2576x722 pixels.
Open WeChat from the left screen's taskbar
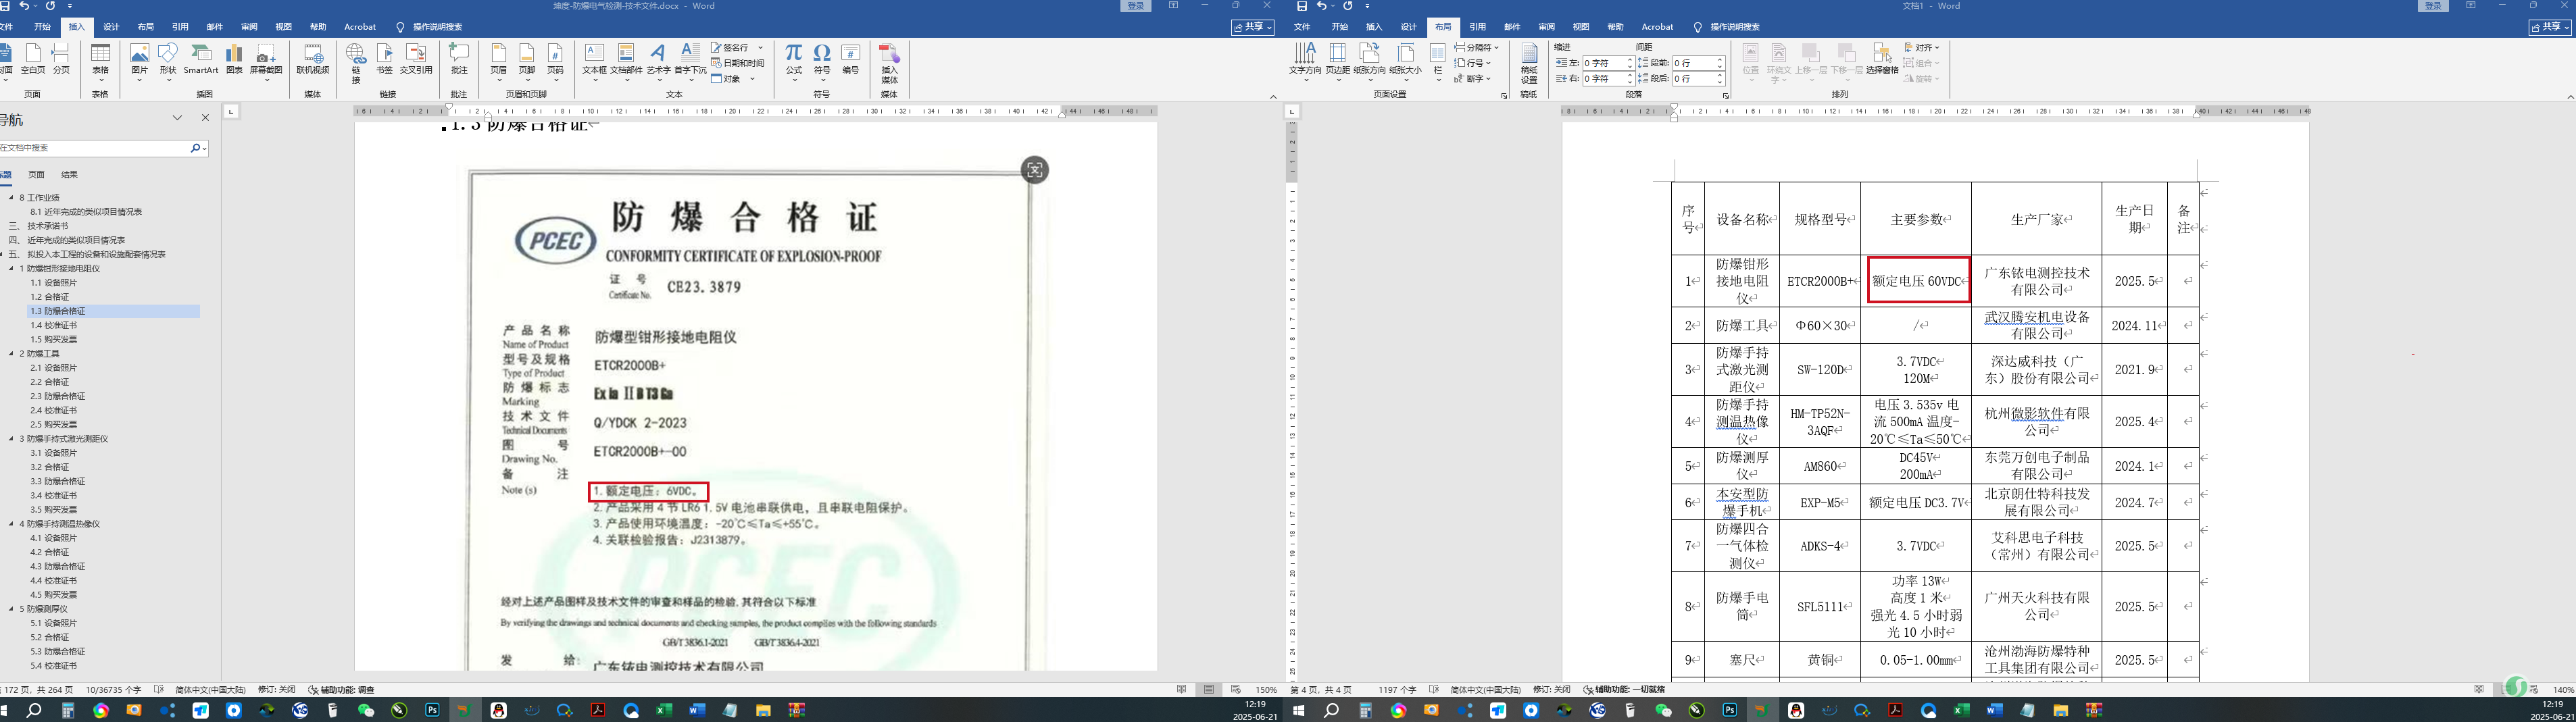click(x=366, y=710)
